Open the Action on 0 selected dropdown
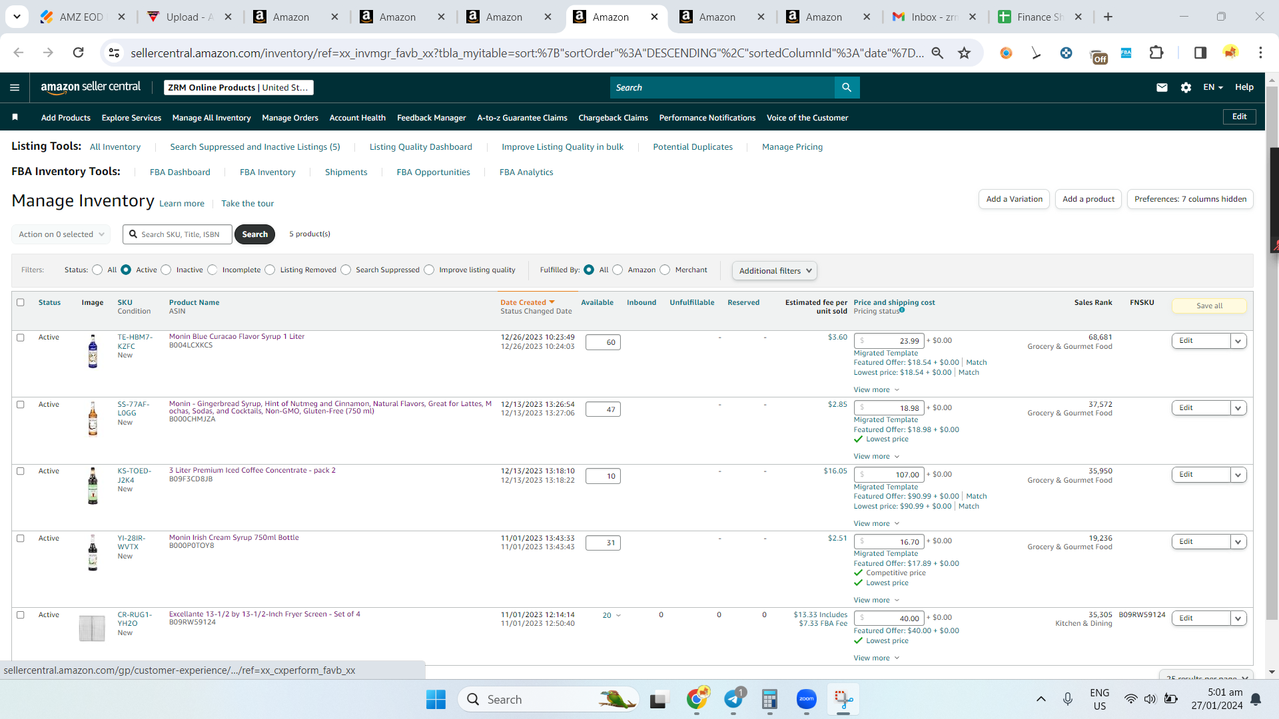Image resolution: width=1279 pixels, height=719 pixels. tap(61, 234)
